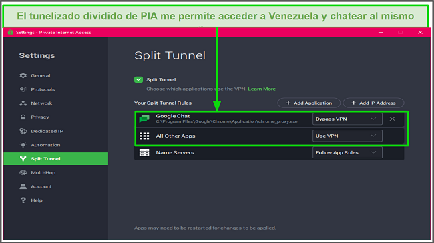This screenshot has height=243, width=434.
Task: Minimize the Private Internet Access window
Action: pyautogui.click(x=381, y=33)
